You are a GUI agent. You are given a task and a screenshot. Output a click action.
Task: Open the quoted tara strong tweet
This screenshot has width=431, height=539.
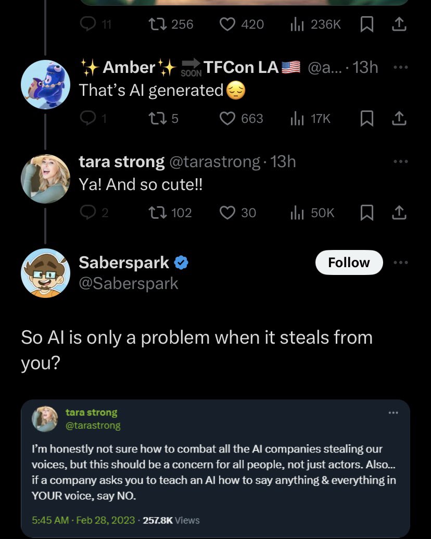coord(215,469)
